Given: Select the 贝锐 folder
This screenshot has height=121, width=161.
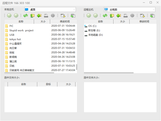Looking at the screenshot, I should pyautogui.click(x=12, y=66).
